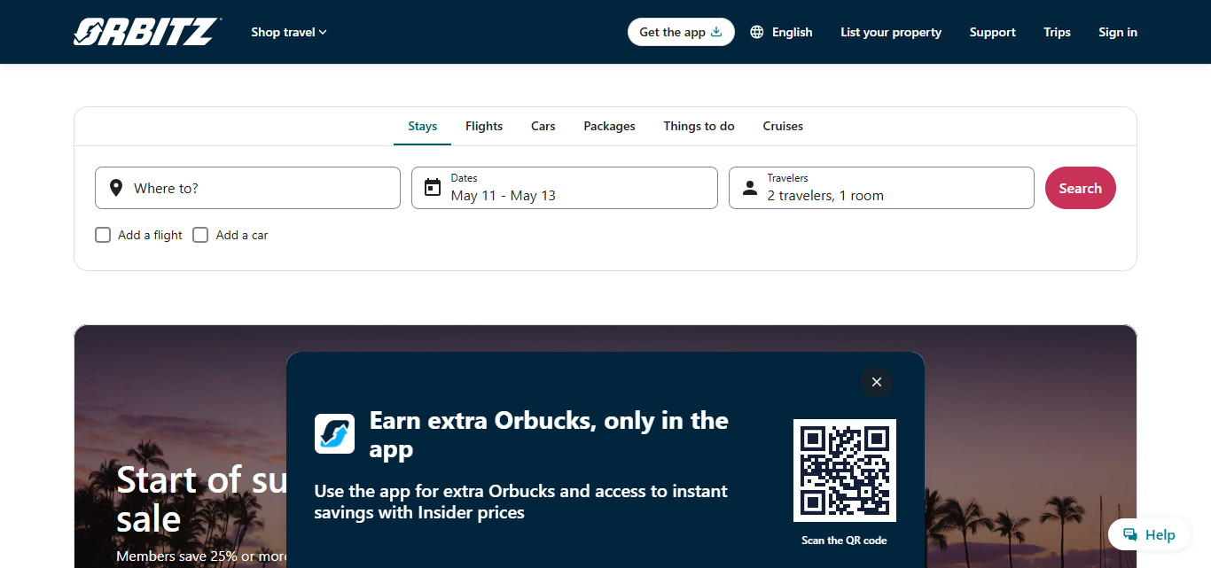Click the Orbitz app icon in popup

[x=334, y=433]
